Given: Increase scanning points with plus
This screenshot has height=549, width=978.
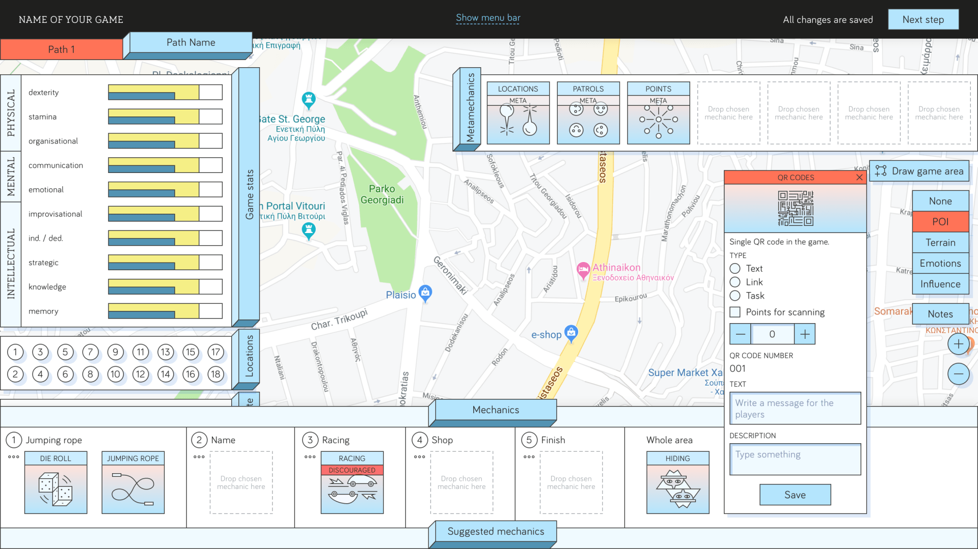Looking at the screenshot, I should click(x=805, y=334).
